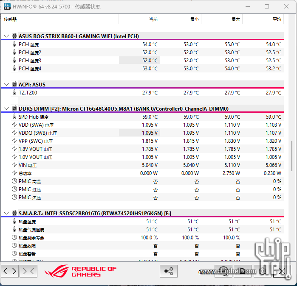Click the collapse columns arrows button
This screenshot has height=286, width=297.
[28, 271]
